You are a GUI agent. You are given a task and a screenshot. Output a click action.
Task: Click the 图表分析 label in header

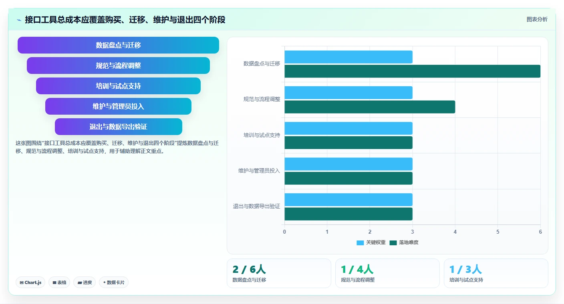coord(537,19)
